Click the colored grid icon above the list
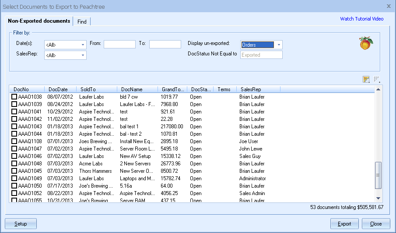The image size is (396, 233). 366,79
